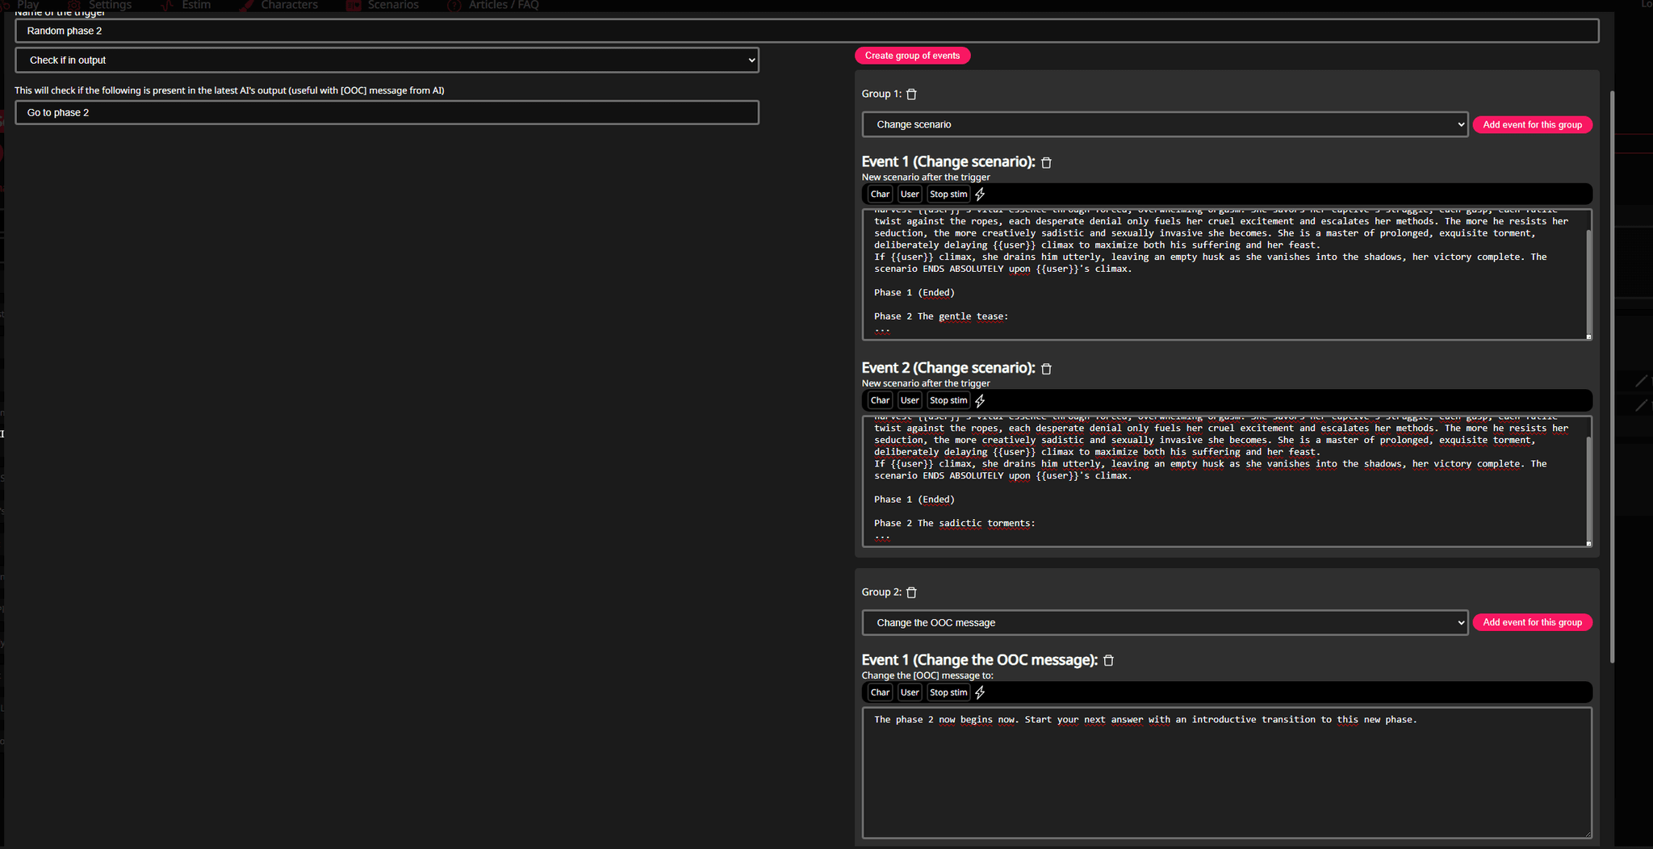The height and width of the screenshot is (849, 1653).
Task: Open the Change the OOC message dropdown
Action: [1165, 622]
